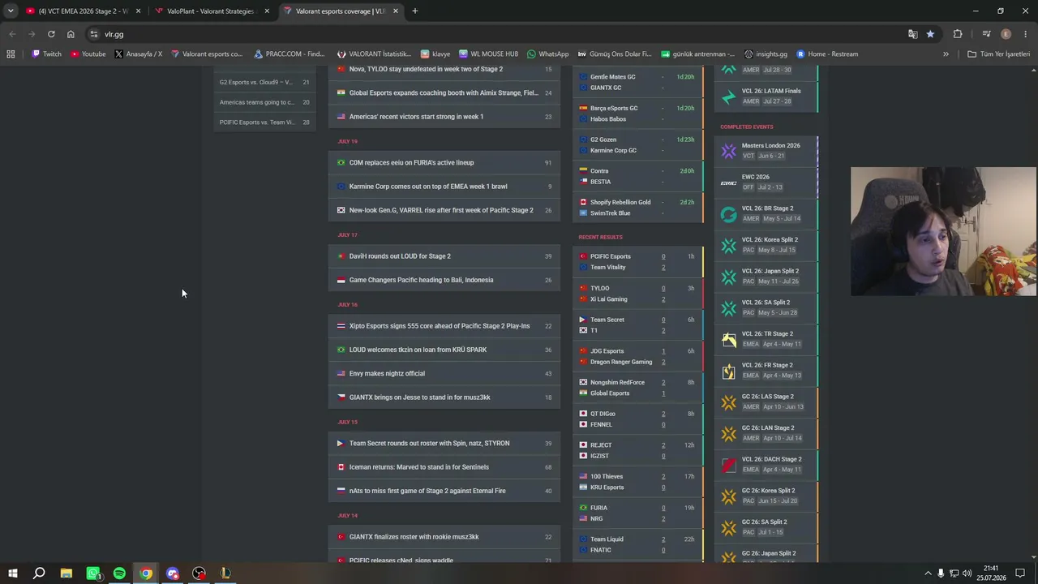
Task: Open the G2 Esports vs. Cloud9 thread
Action: pyautogui.click(x=264, y=82)
